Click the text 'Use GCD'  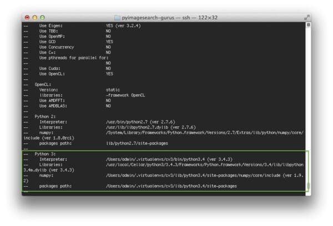(47, 42)
